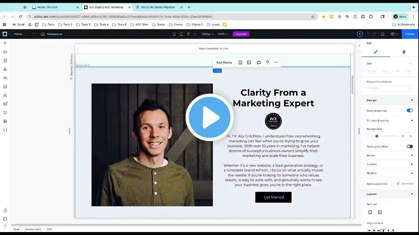419x235 pixels.
Task: Open Responsive behavior Stretch dropdown
Action: pos(389,88)
